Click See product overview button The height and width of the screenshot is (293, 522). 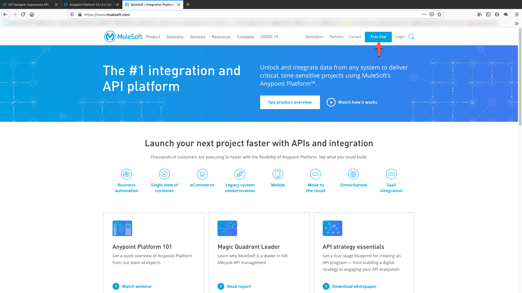290,102
